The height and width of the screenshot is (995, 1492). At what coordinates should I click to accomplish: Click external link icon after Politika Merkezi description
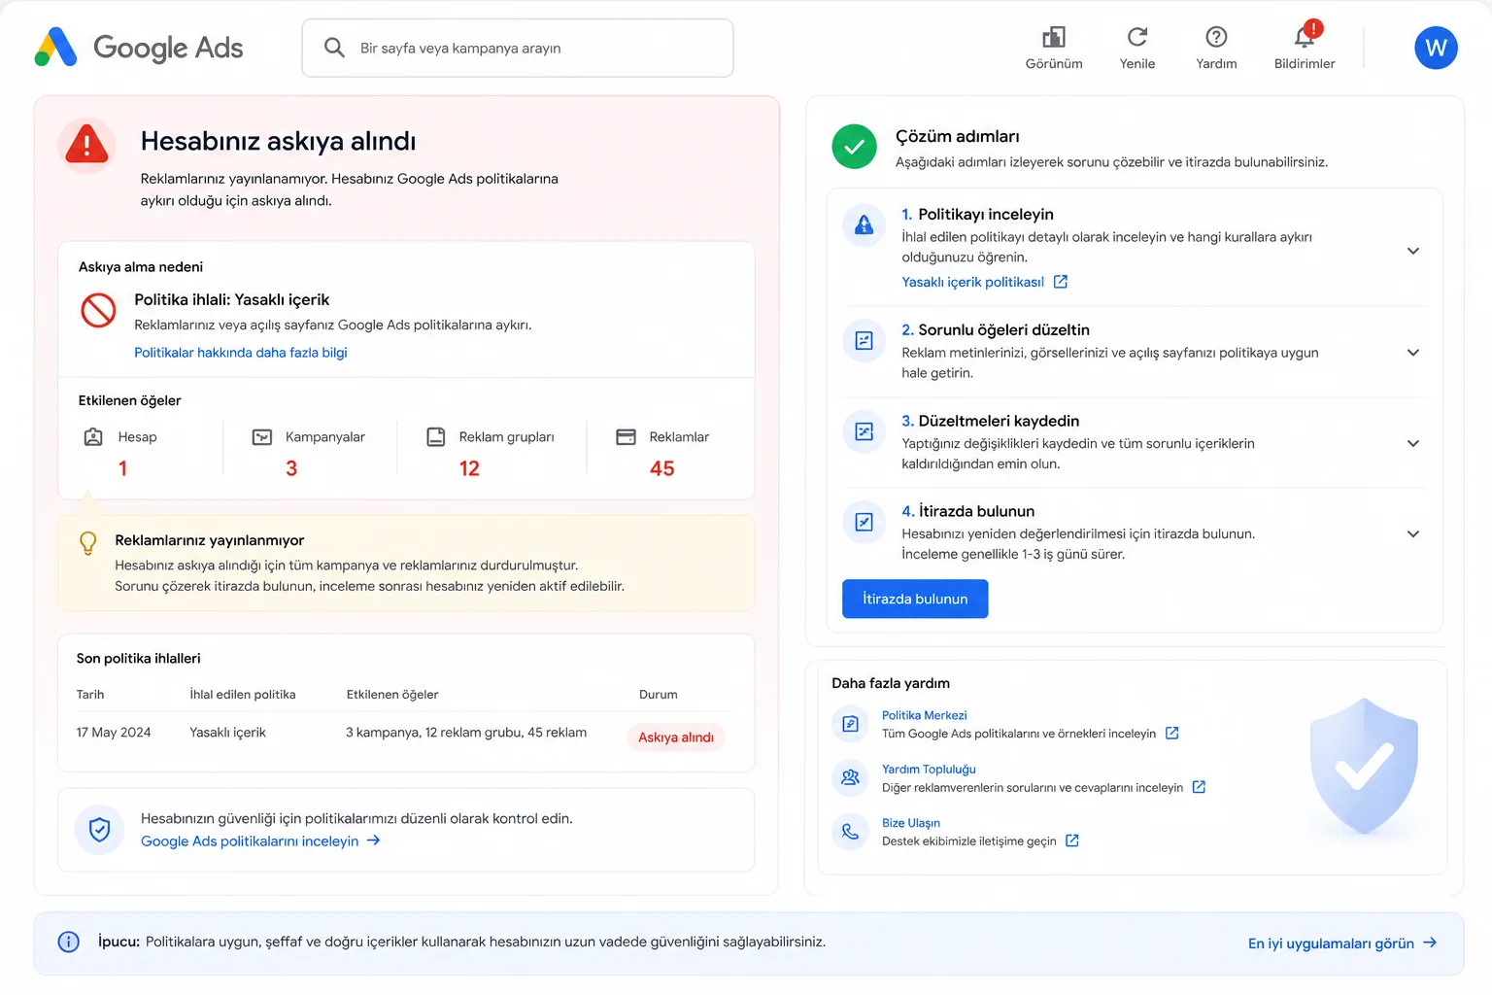click(x=1171, y=734)
